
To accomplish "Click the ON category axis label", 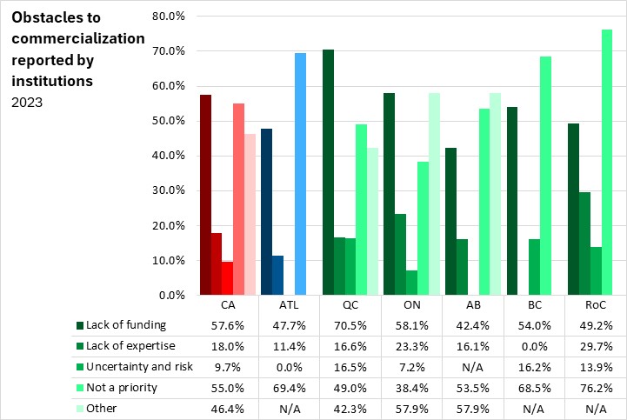I will click(x=412, y=306).
